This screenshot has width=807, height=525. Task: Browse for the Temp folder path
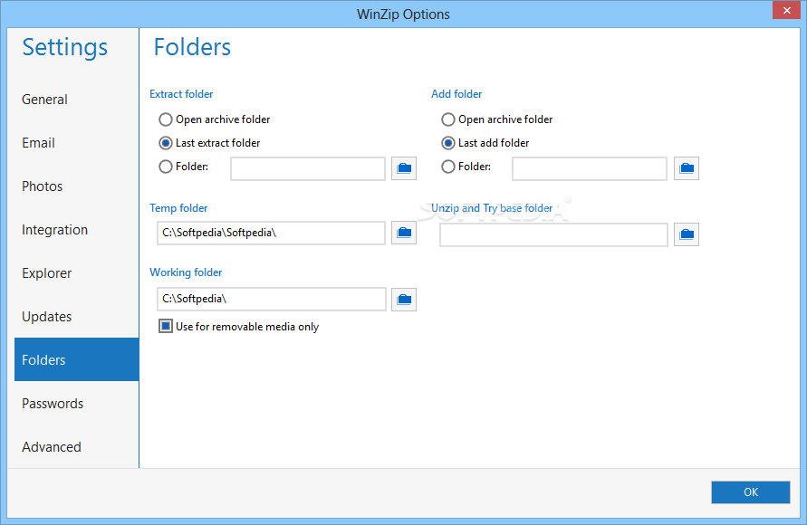tap(404, 233)
